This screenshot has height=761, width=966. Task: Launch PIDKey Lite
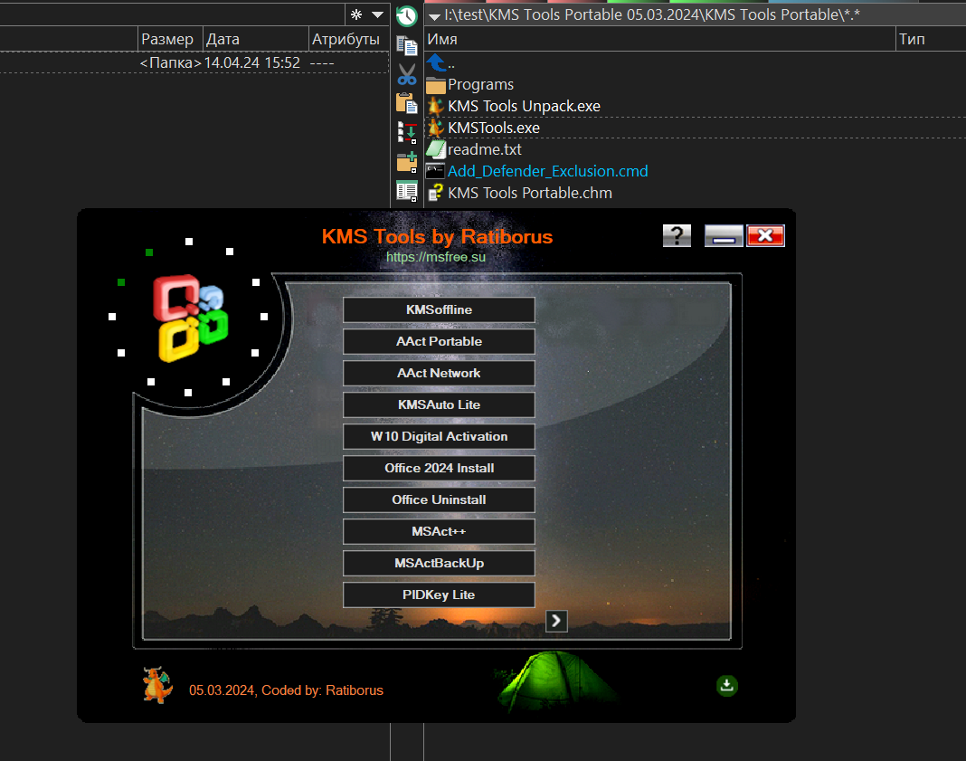(439, 595)
